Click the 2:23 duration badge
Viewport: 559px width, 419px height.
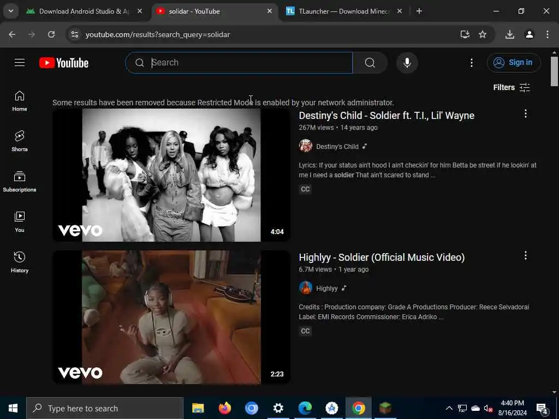click(x=277, y=374)
